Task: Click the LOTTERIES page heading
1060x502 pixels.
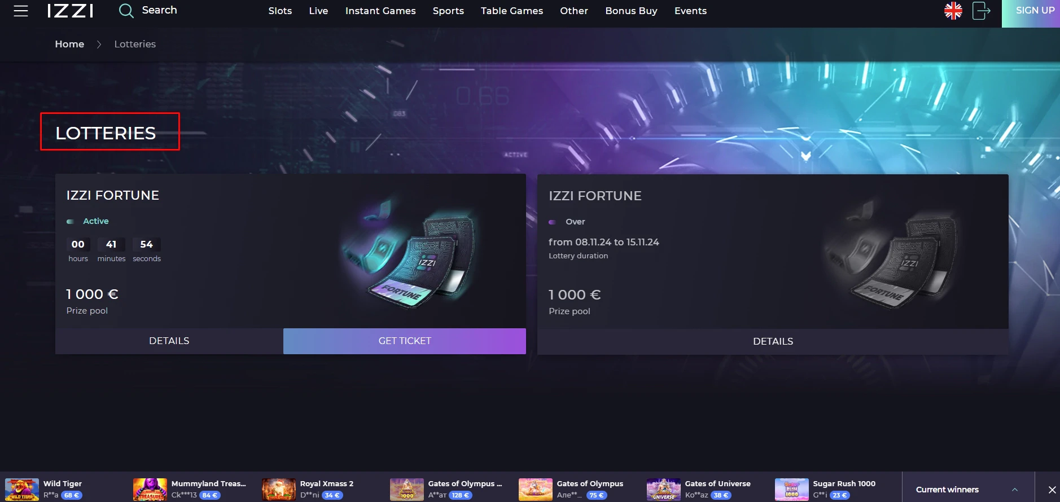Action: (x=106, y=133)
